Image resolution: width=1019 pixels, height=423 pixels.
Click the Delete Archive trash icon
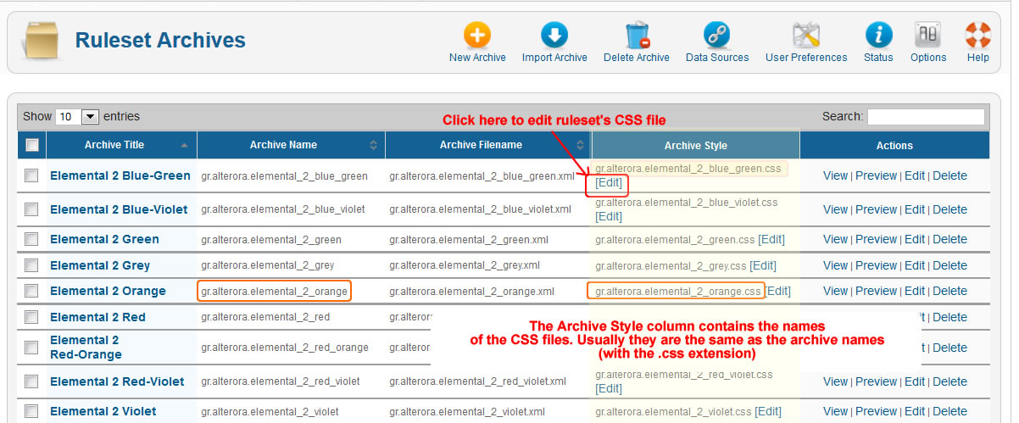(637, 36)
